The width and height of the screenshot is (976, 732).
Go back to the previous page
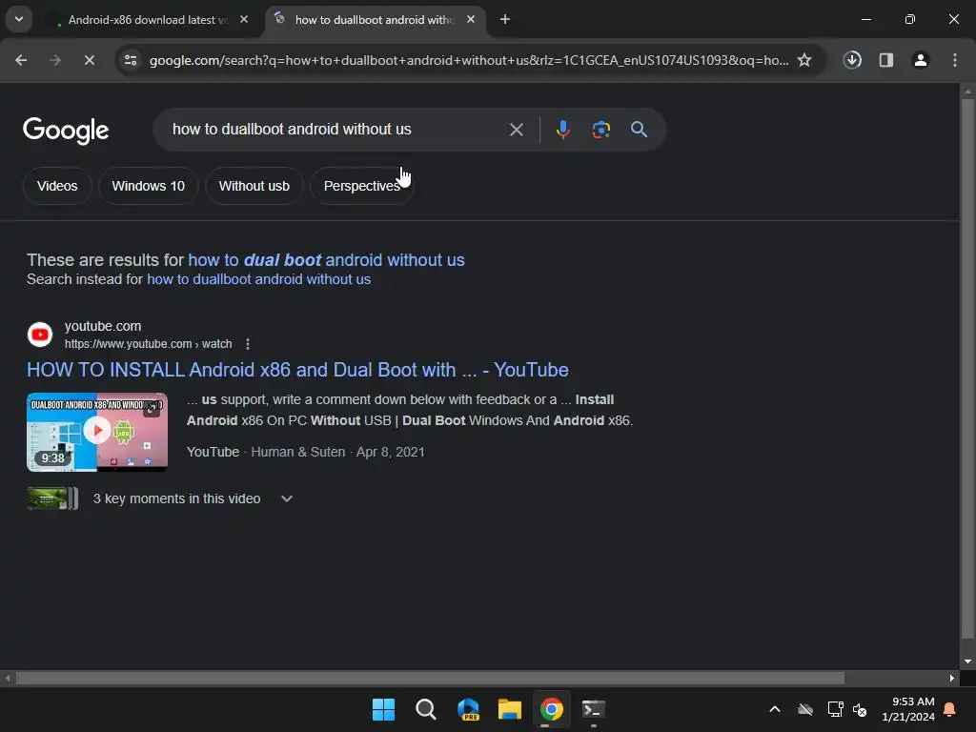click(21, 60)
